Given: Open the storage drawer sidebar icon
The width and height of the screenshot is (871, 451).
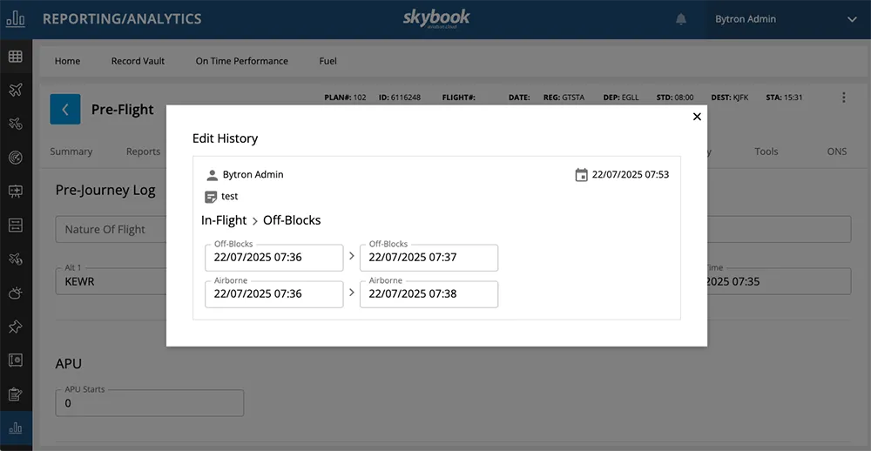Looking at the screenshot, I should 16,225.
